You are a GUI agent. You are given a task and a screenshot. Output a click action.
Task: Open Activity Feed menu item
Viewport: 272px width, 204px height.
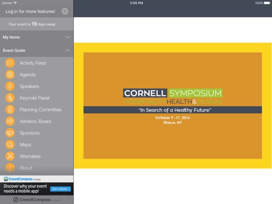click(37, 63)
